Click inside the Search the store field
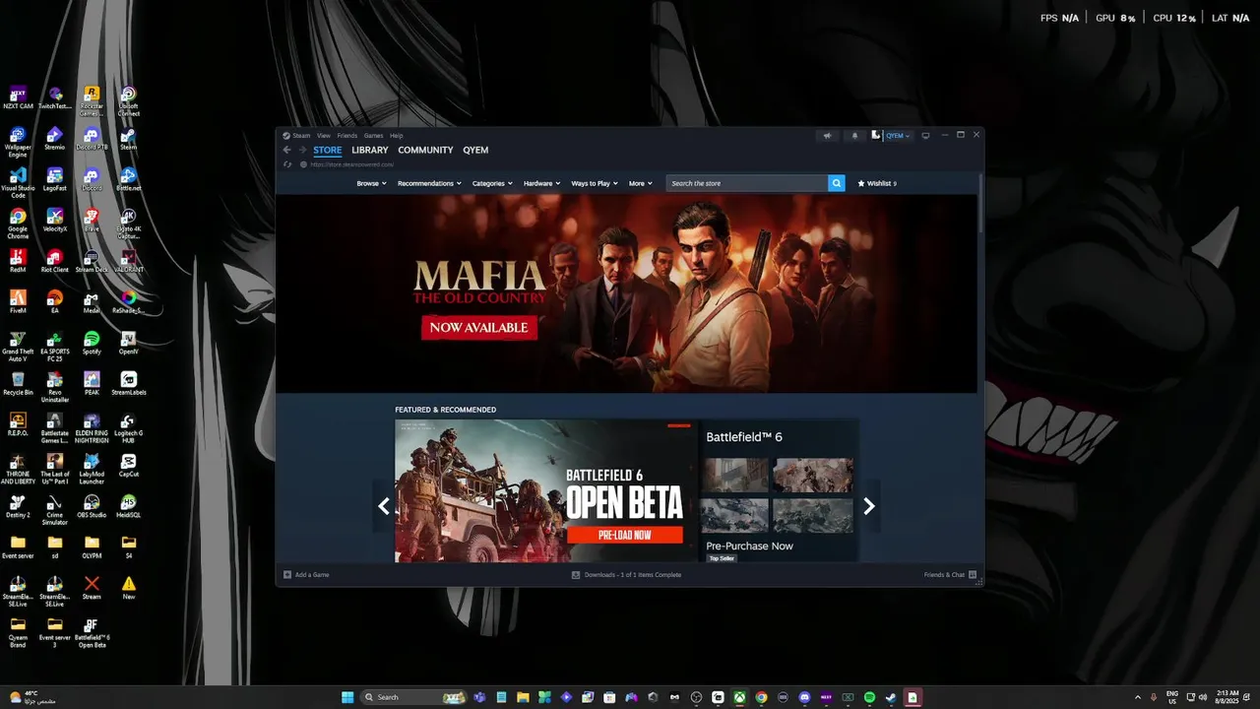1260x709 pixels. pos(747,183)
